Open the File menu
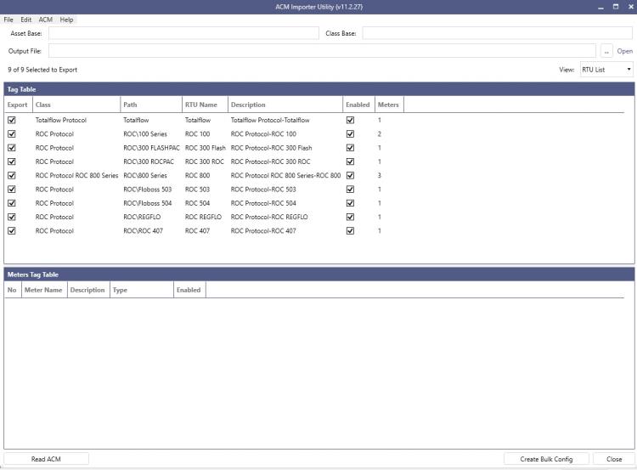This screenshot has width=637, height=470. click(8, 20)
